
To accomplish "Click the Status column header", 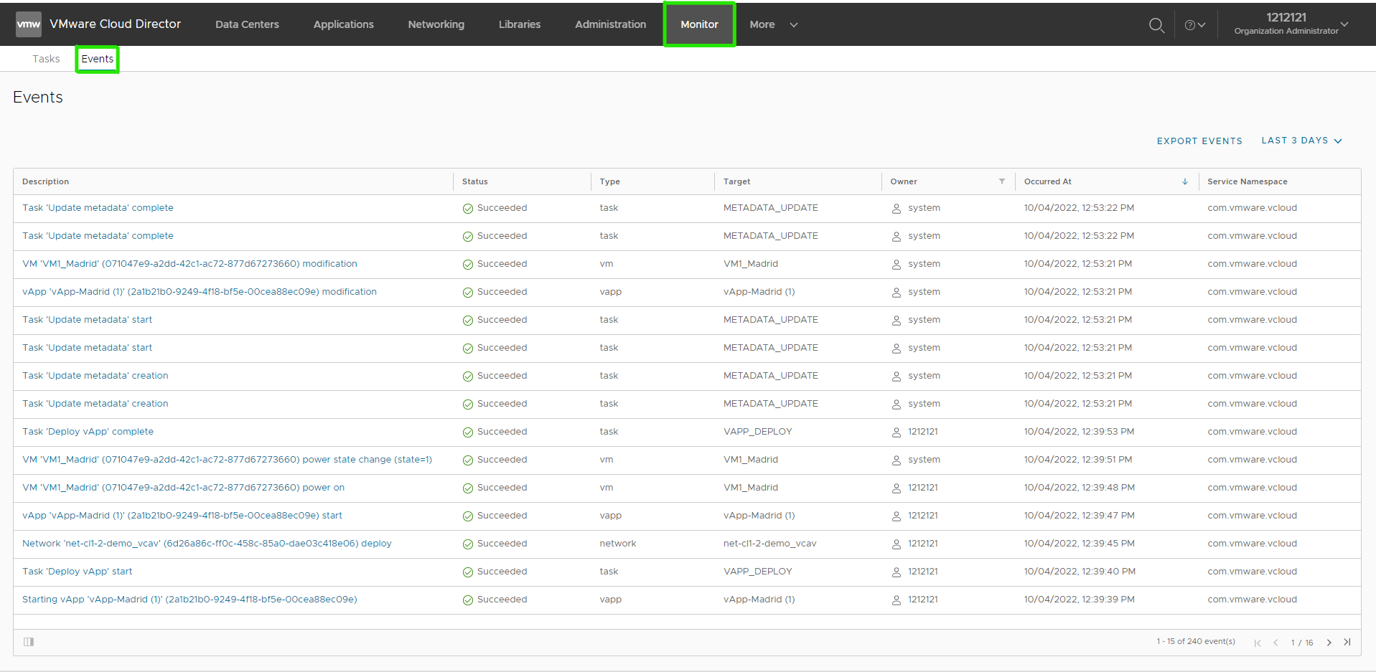I will (474, 181).
